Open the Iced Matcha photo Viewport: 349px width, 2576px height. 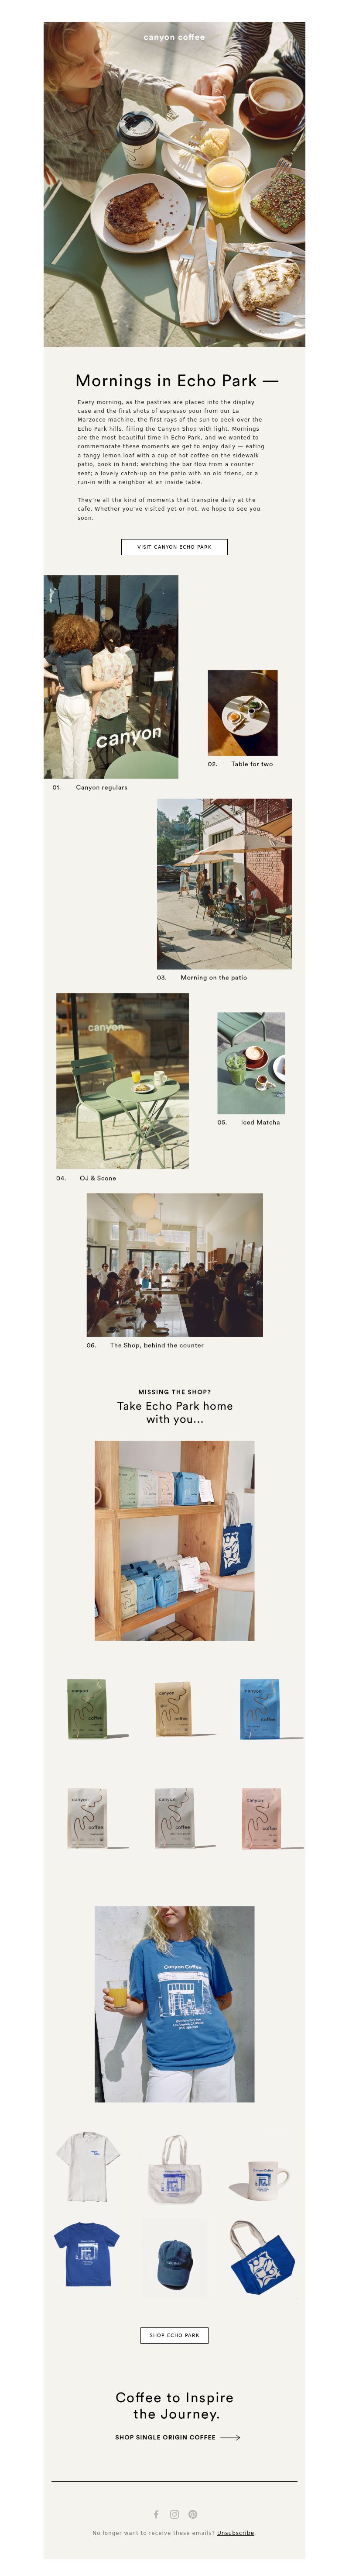(251, 1063)
